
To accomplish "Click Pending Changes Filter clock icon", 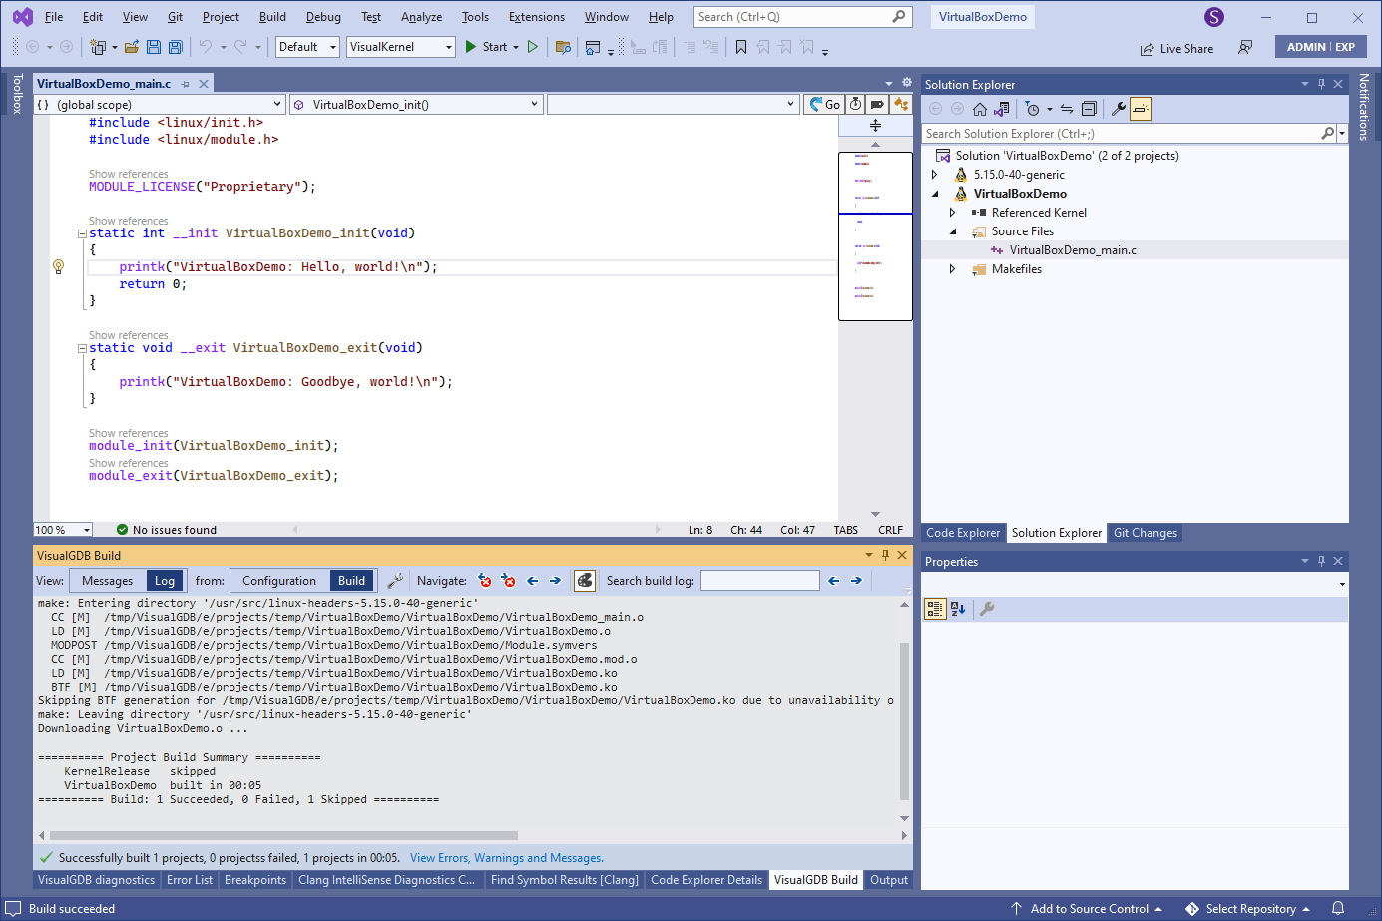I will tap(1033, 109).
